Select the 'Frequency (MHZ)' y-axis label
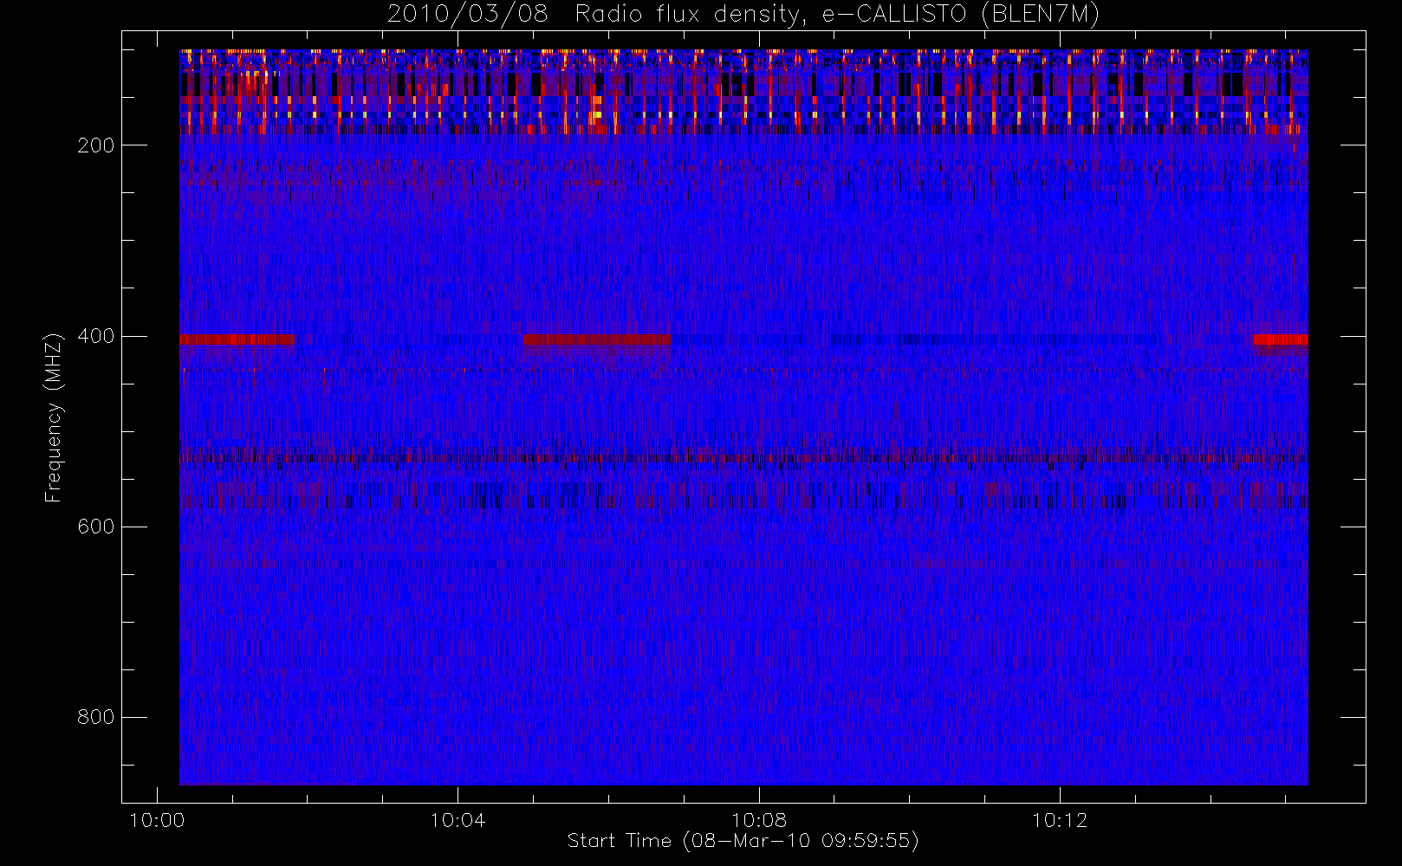1402x866 pixels. [54, 417]
